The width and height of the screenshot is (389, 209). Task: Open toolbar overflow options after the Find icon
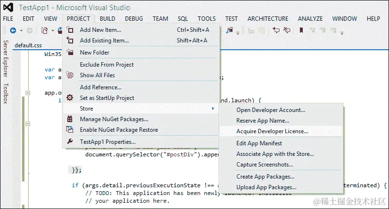pyautogui.click(x=238, y=33)
